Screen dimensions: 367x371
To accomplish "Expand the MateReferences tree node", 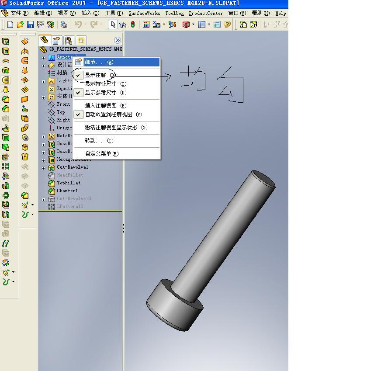I will [44, 137].
